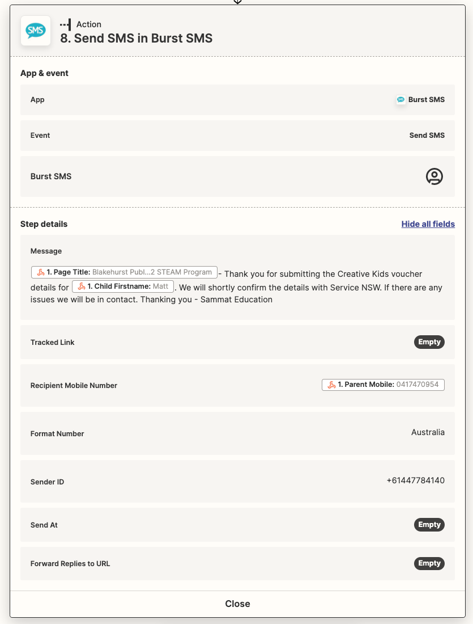Click the step title Send SMS in Burst SMS

137,38
